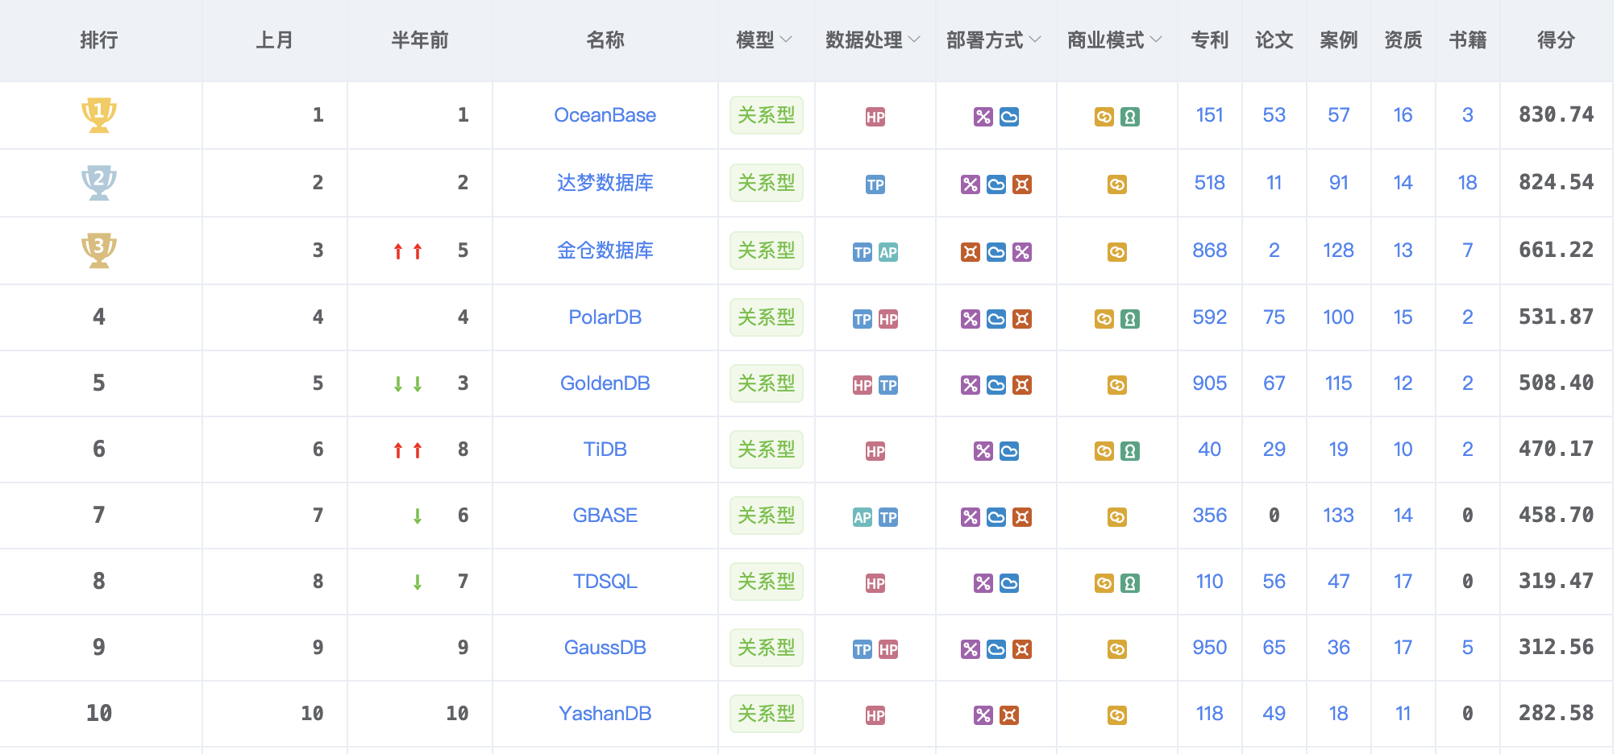This screenshot has height=754, width=1617.
Task: Click the 关系型 tag in the TiDB row
Action: point(767,449)
